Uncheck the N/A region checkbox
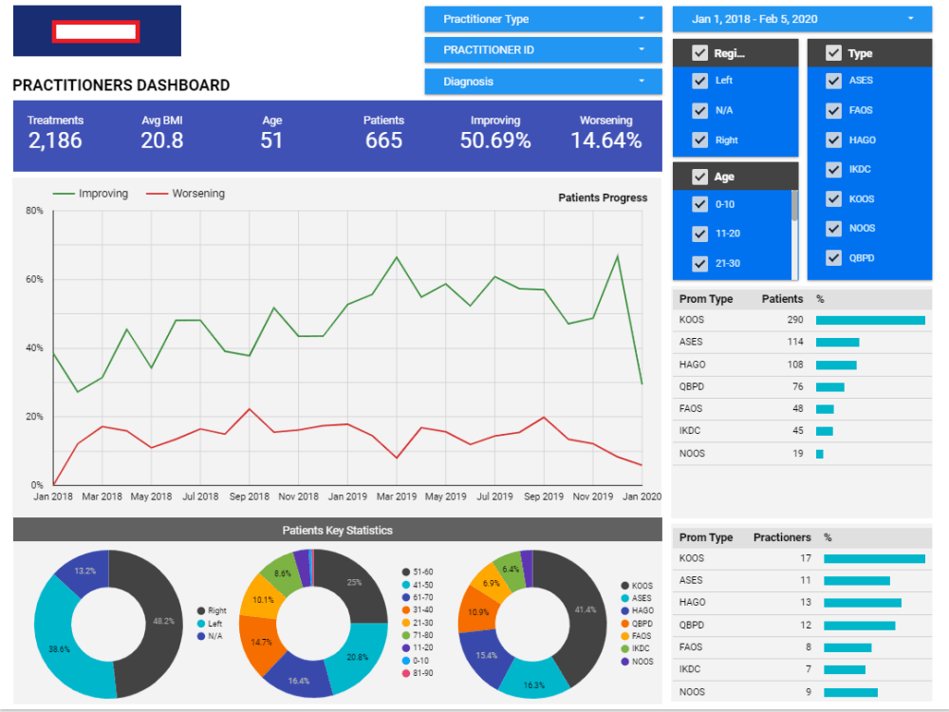 pos(699,111)
